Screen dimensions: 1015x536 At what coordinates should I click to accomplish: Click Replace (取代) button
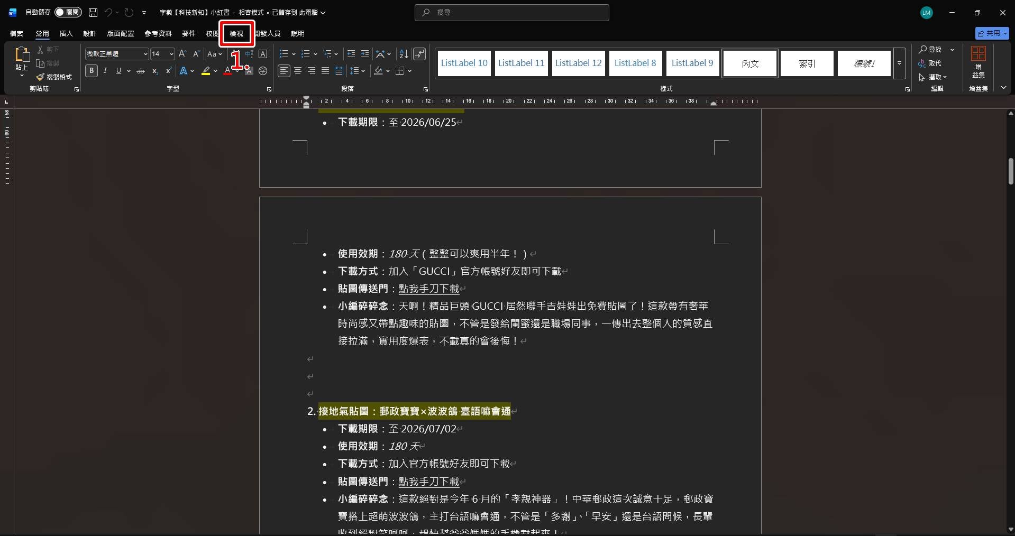pos(930,63)
